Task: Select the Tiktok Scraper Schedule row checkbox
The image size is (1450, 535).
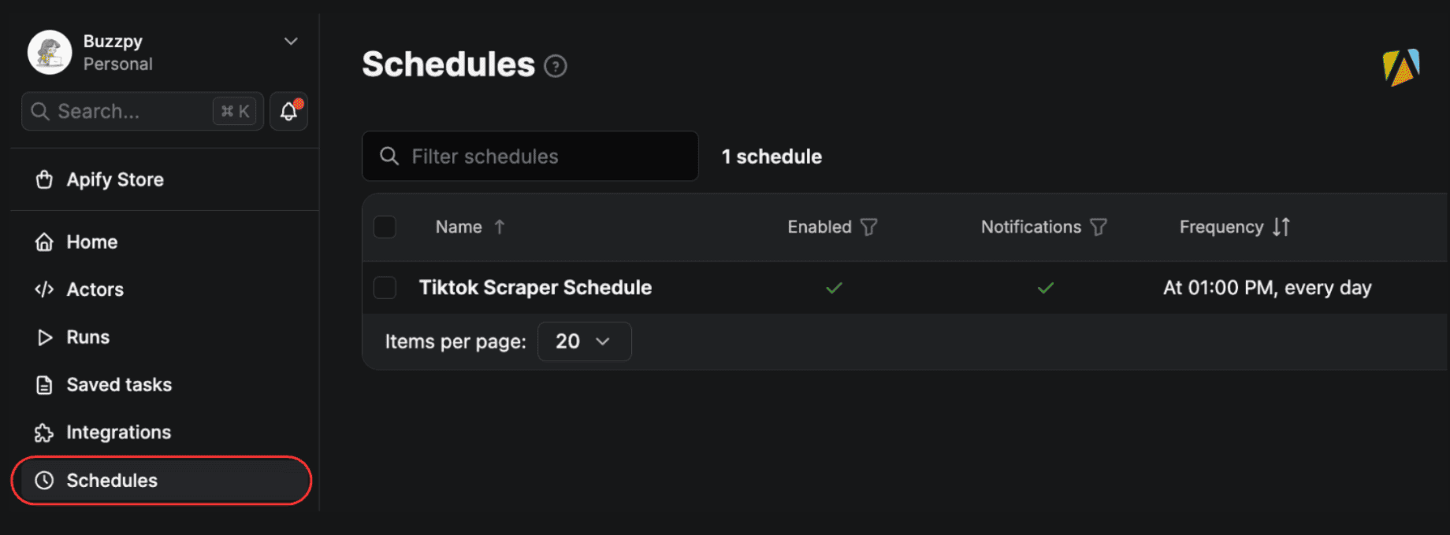Action: click(x=385, y=288)
